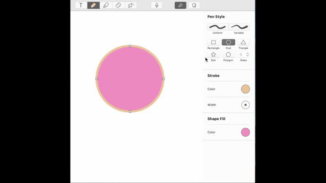Choose the Variable pen style
The image size is (326, 183).
point(239,27)
